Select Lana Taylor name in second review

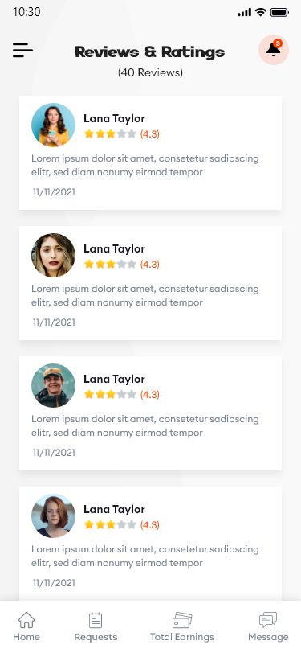[x=114, y=248]
